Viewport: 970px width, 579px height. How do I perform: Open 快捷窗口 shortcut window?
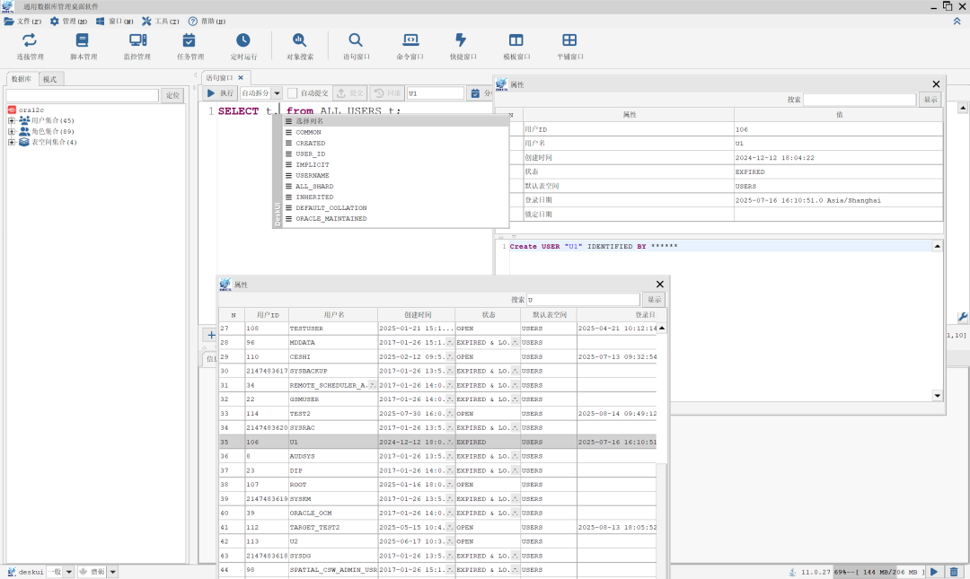(x=463, y=47)
